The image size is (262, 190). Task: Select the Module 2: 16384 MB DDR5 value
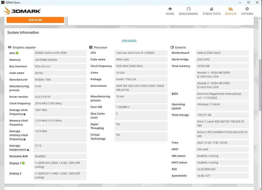click(222, 85)
